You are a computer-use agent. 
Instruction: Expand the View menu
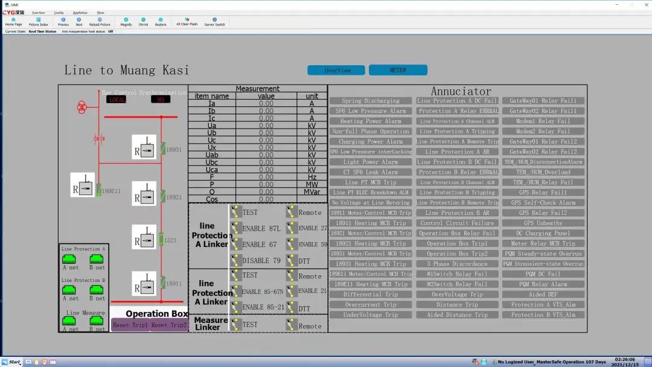pyautogui.click(x=100, y=12)
